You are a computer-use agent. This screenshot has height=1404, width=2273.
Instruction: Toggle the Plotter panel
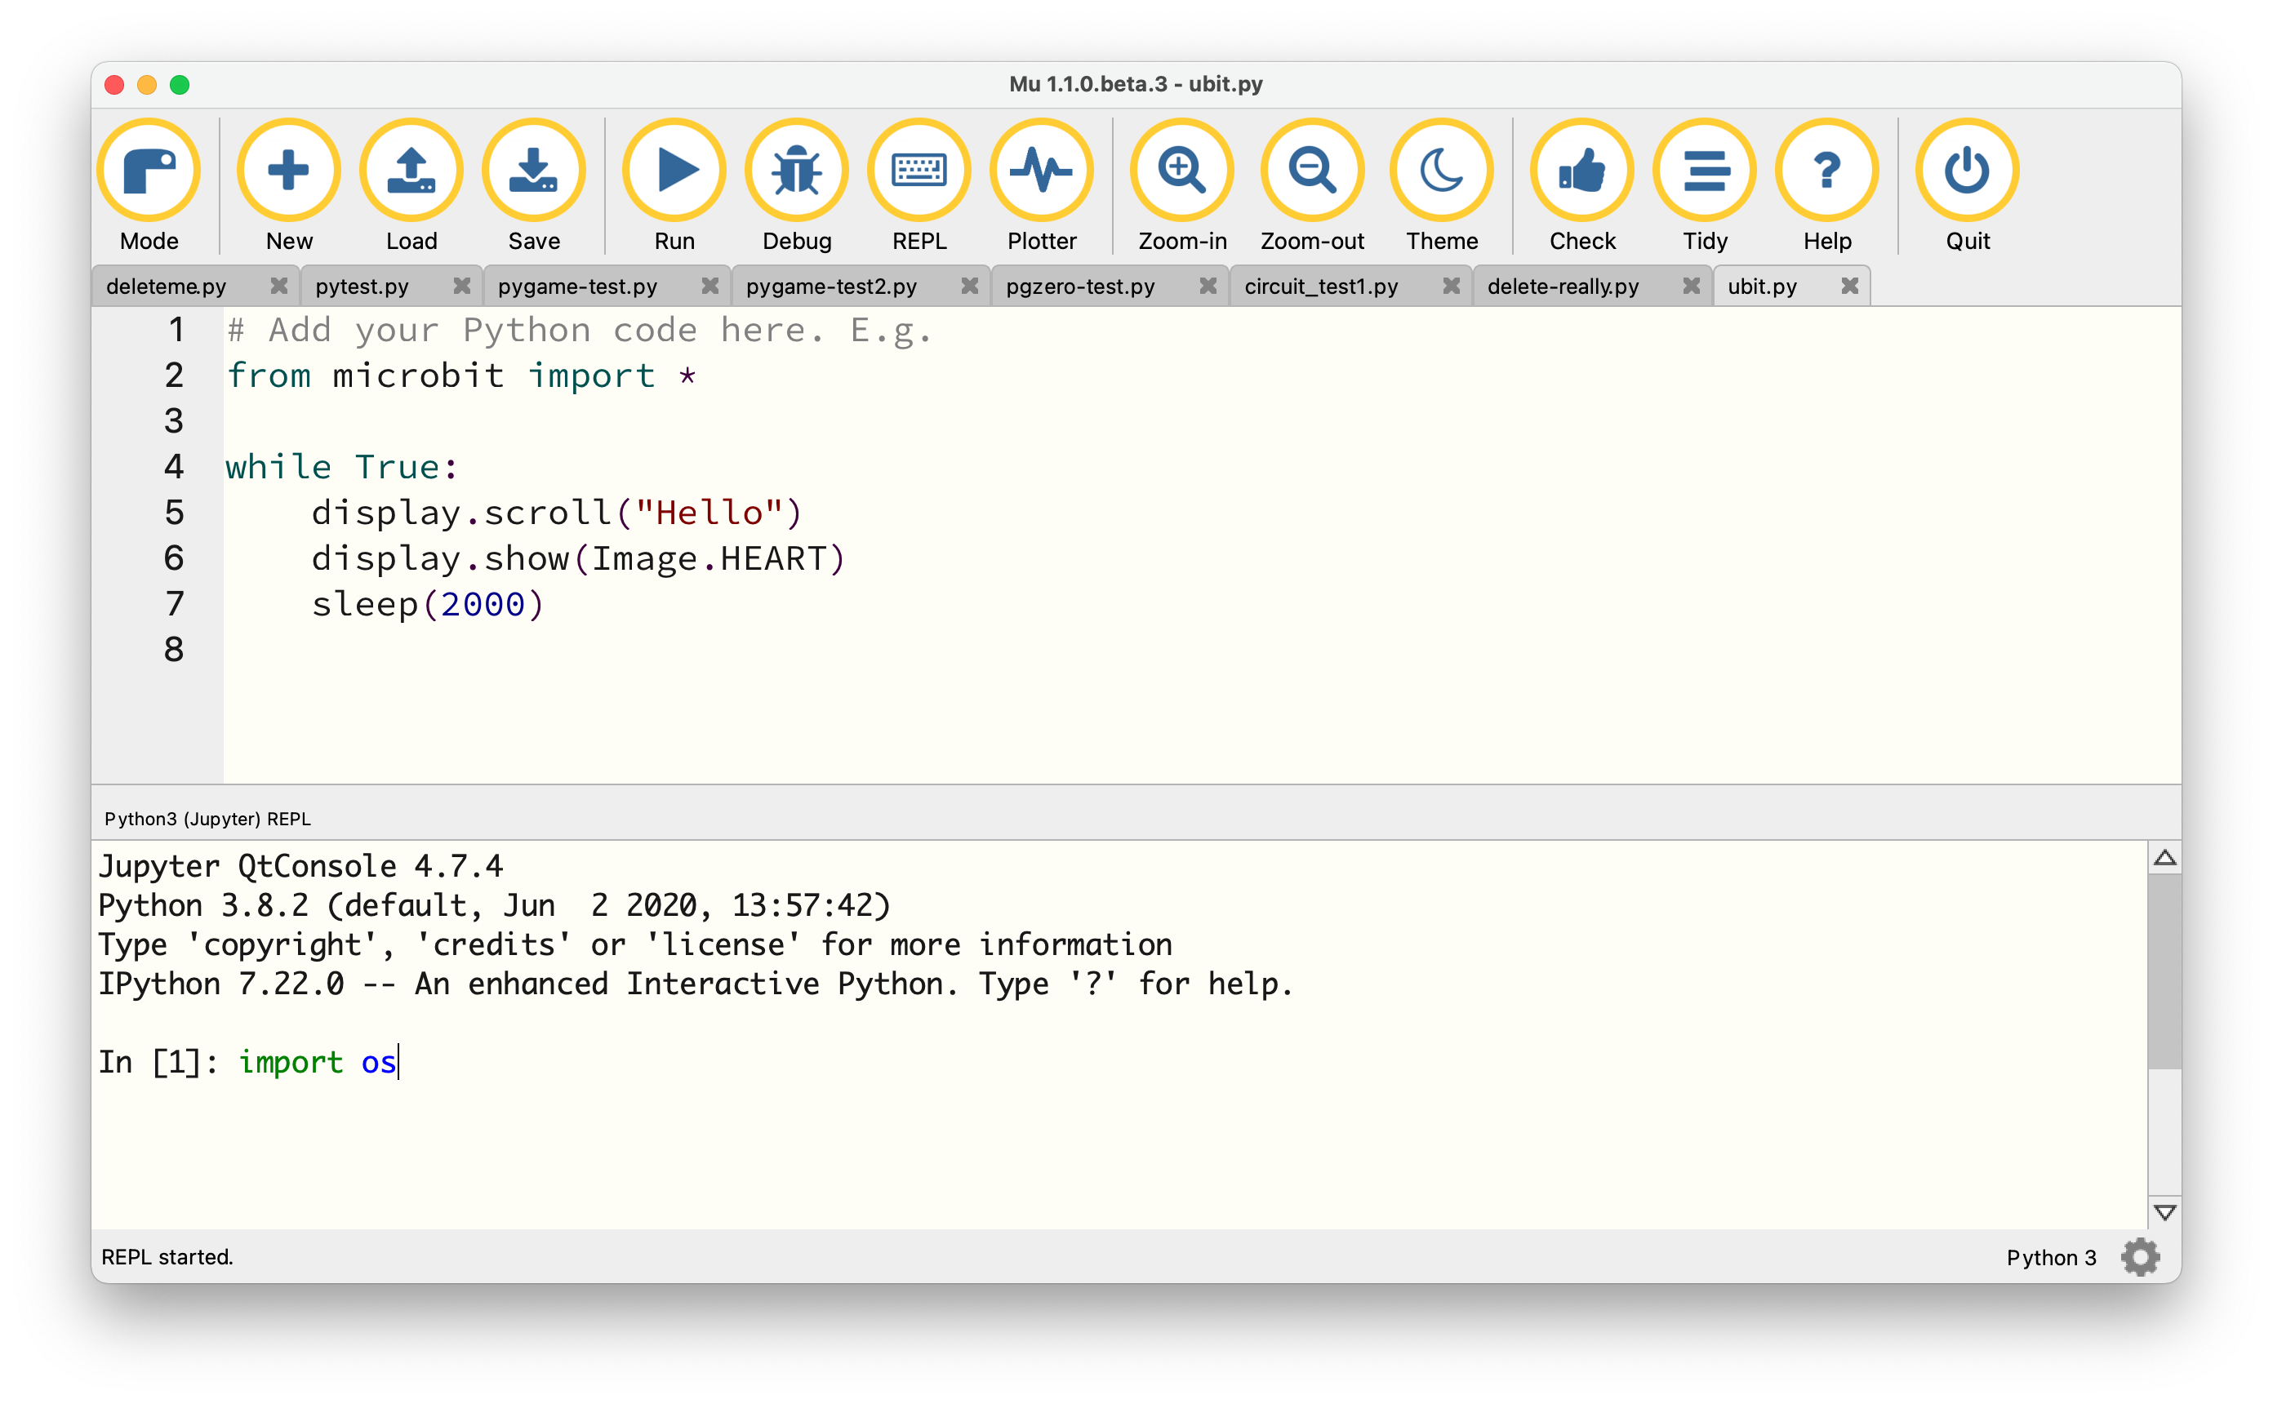(1042, 171)
